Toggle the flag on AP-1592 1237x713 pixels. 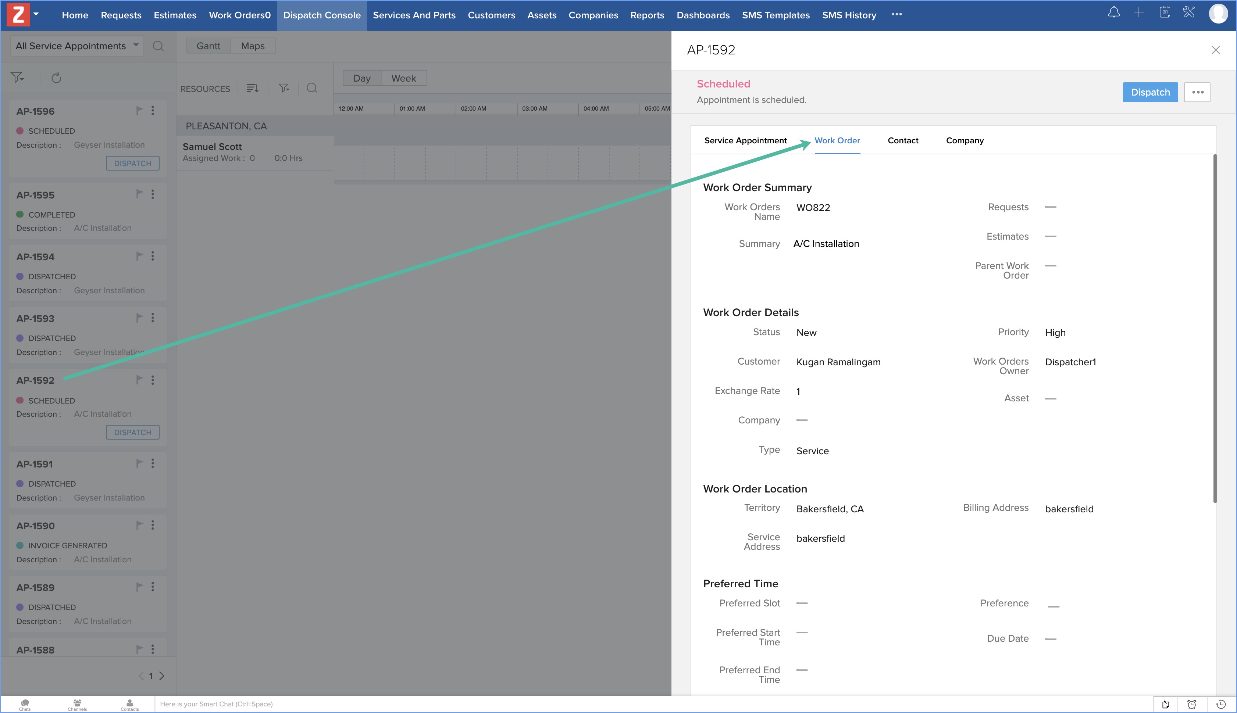139,380
